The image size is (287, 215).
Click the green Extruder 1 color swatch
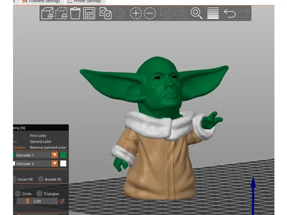(x=63, y=155)
